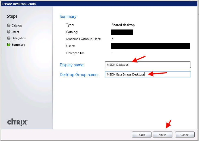Click the Steps heading
199x141 pixels.
click(x=12, y=16)
